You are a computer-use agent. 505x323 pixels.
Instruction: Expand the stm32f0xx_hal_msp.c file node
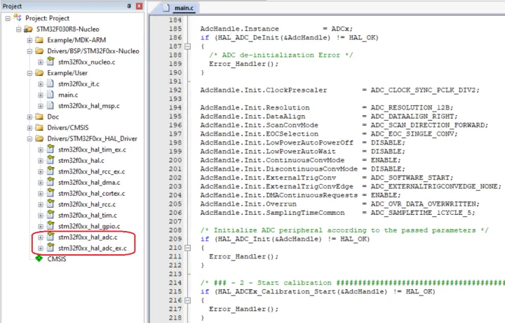[x=41, y=106]
